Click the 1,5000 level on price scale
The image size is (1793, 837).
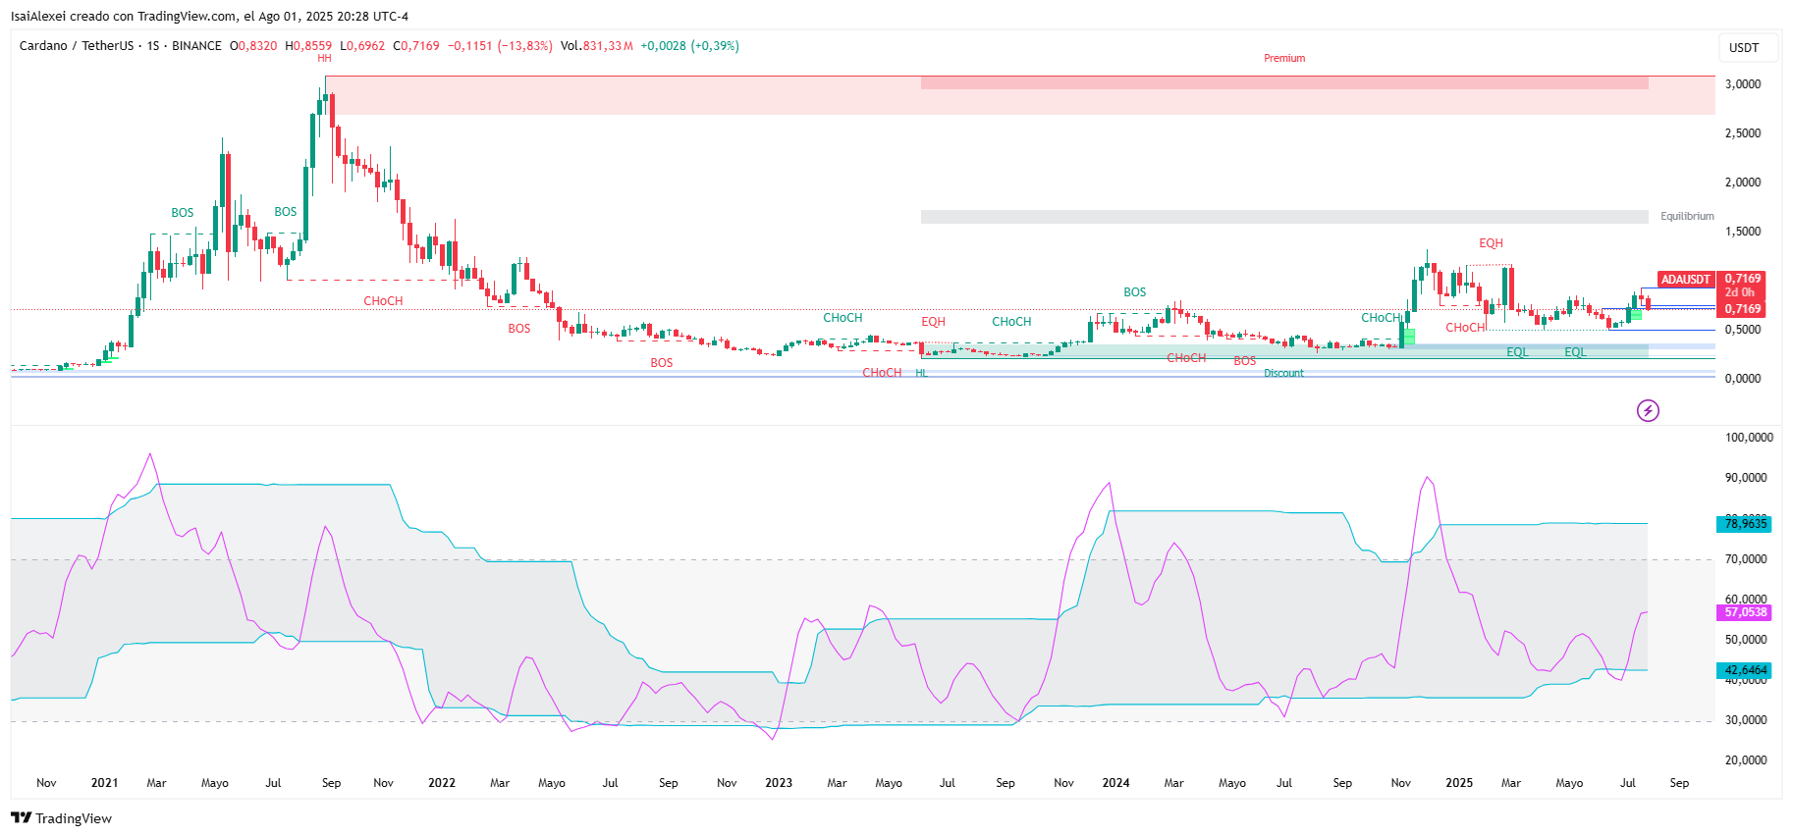[1743, 232]
